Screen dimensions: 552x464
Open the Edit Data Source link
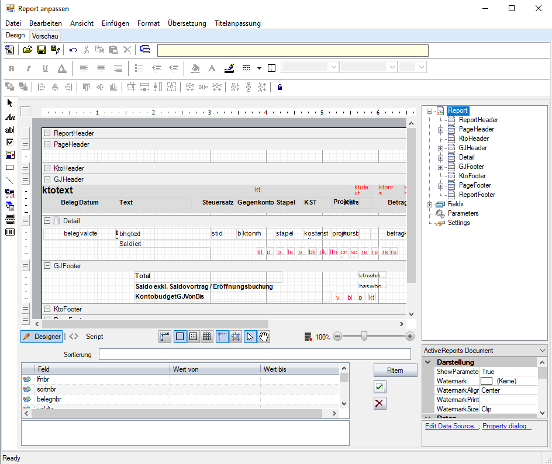(452, 426)
